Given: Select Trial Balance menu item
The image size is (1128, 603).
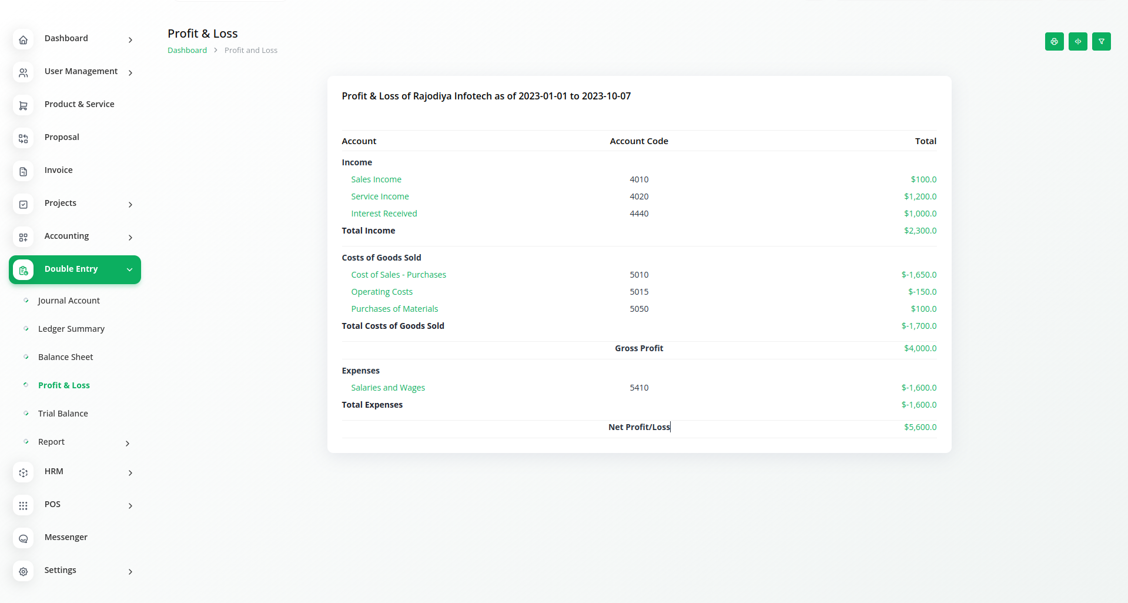Looking at the screenshot, I should tap(63, 414).
